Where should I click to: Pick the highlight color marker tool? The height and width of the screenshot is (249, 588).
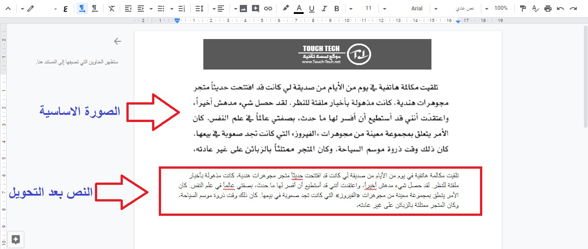[x=286, y=9]
